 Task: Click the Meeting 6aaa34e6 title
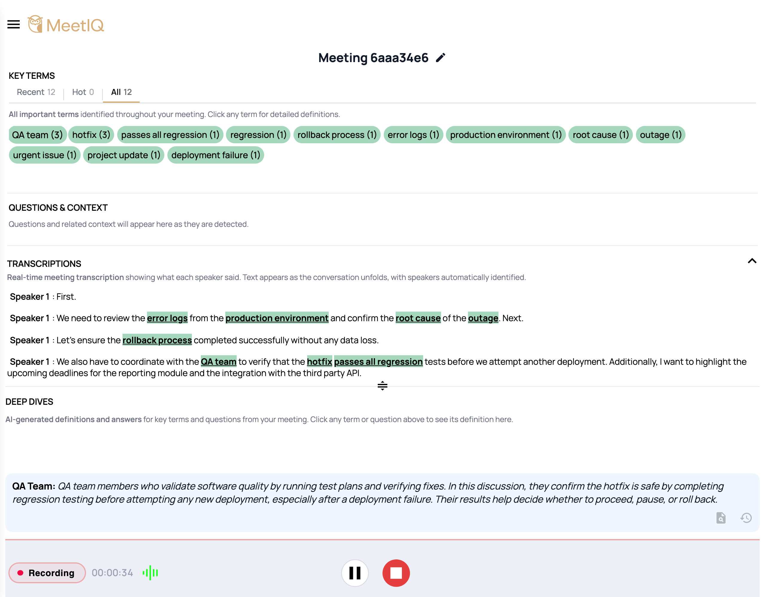click(x=373, y=58)
